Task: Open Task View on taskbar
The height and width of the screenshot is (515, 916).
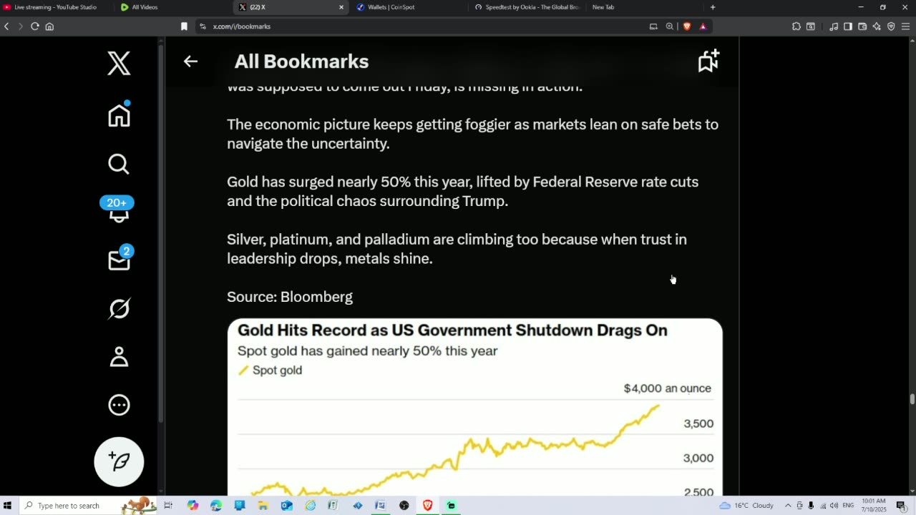Action: coord(168,506)
